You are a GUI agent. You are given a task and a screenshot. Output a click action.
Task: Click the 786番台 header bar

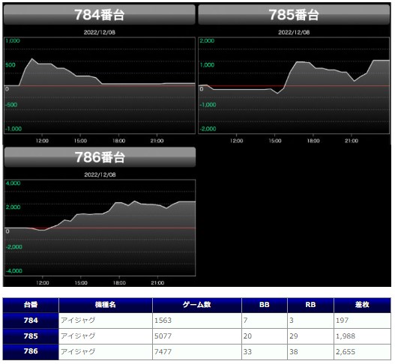pos(100,157)
